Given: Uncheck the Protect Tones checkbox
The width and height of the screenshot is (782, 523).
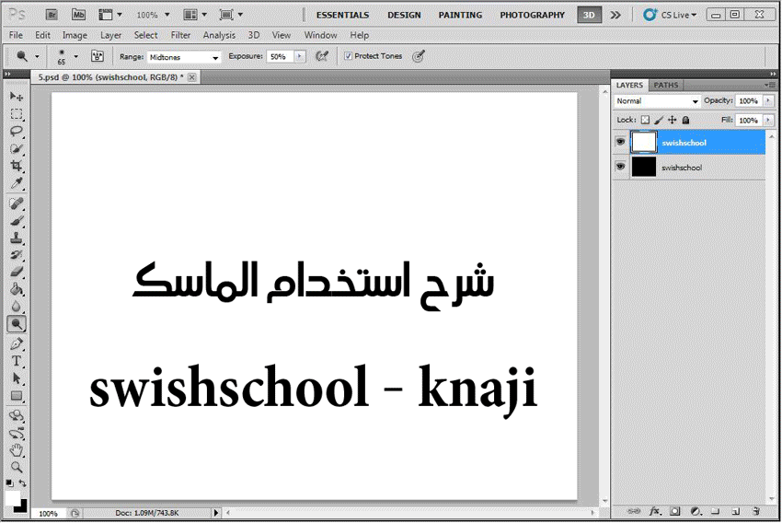Looking at the screenshot, I should click(x=348, y=56).
